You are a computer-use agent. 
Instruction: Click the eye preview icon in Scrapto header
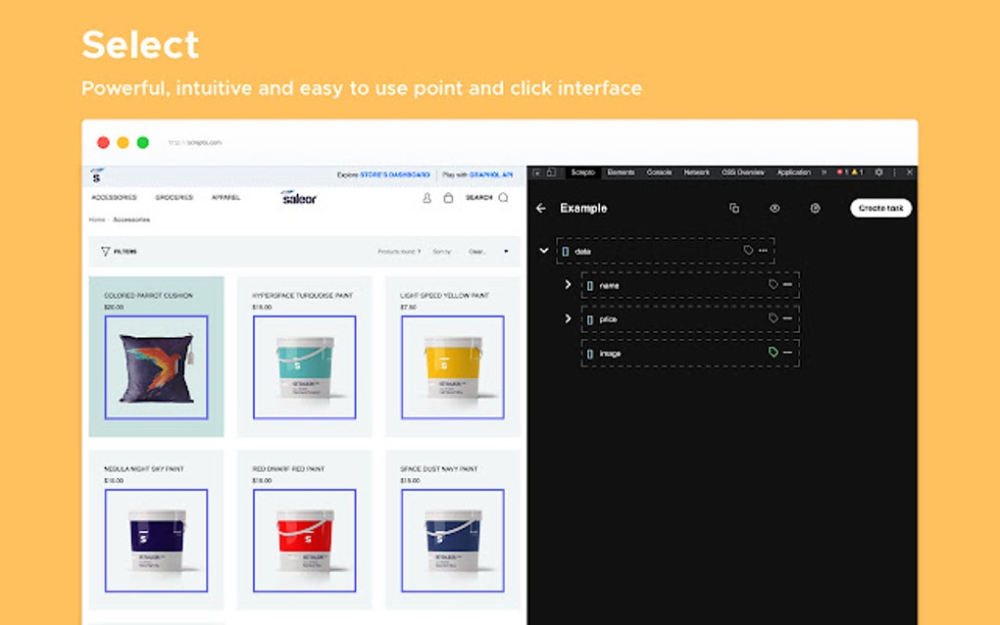click(x=775, y=208)
